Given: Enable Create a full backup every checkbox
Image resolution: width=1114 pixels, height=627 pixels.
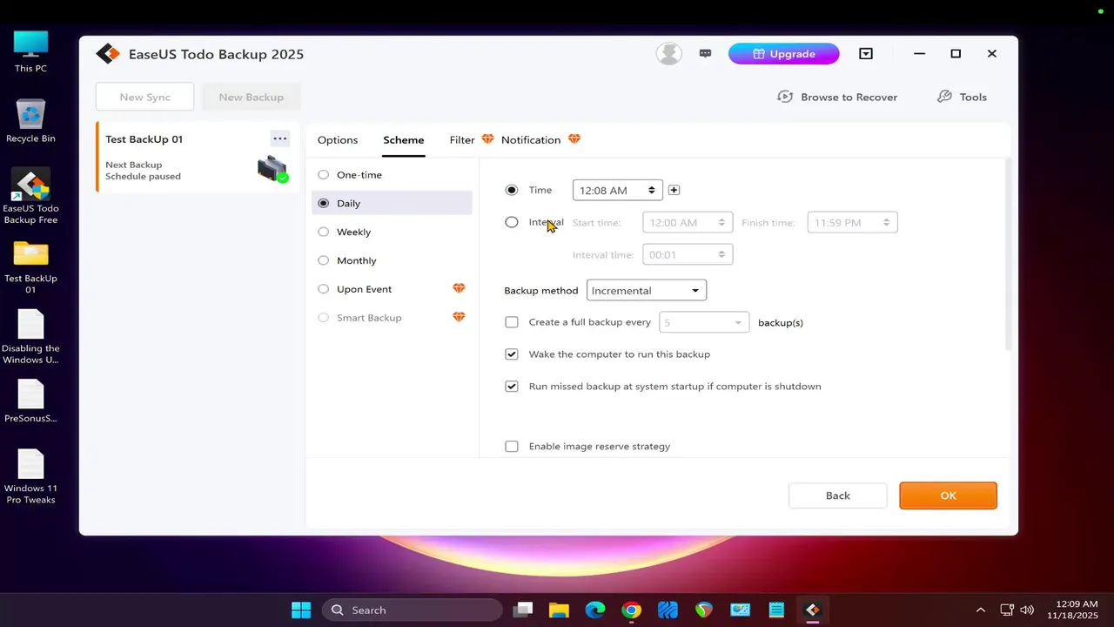Looking at the screenshot, I should pyautogui.click(x=512, y=322).
